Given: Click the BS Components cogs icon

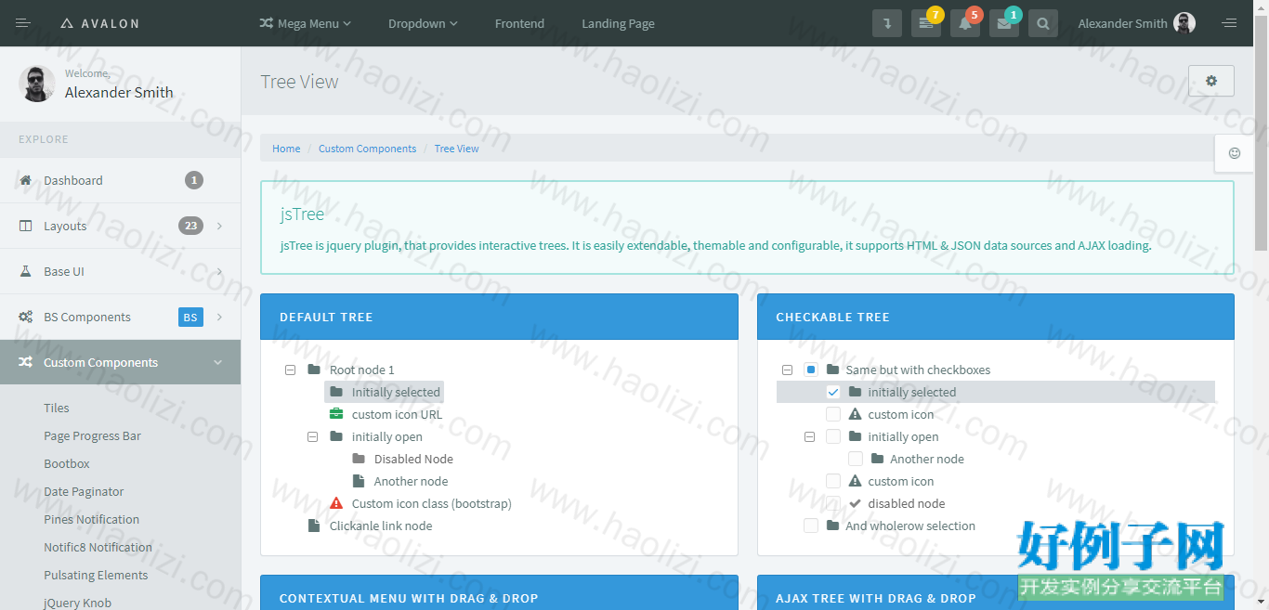Looking at the screenshot, I should click(x=26, y=317).
